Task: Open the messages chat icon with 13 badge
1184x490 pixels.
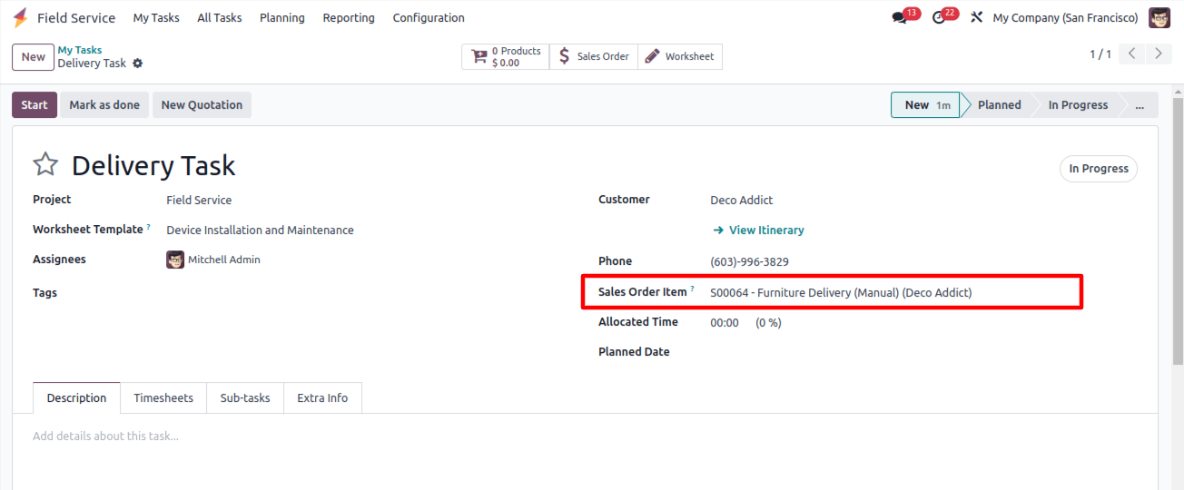Action: coord(899,18)
